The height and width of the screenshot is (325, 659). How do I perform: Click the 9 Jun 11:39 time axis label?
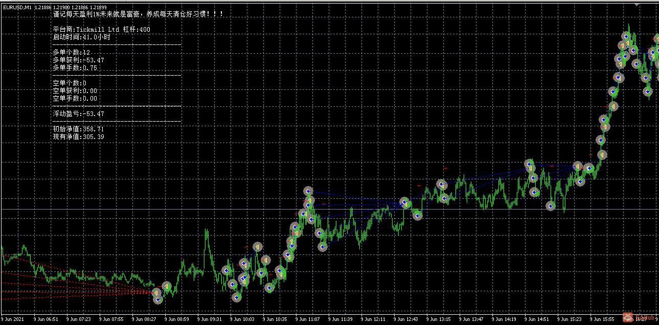click(x=340, y=319)
